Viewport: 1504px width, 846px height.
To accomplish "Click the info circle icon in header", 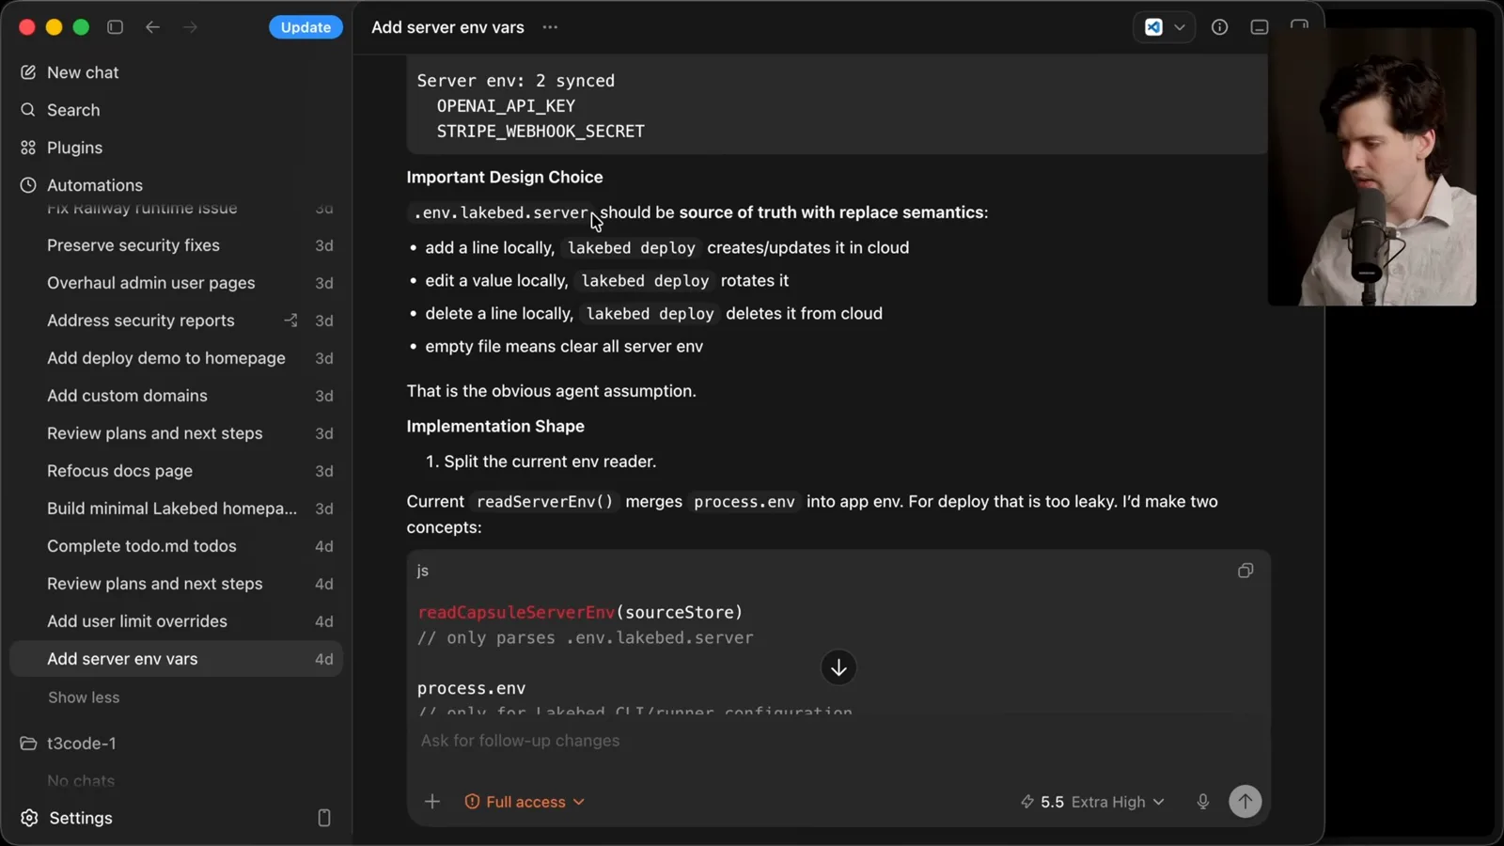I will (x=1219, y=27).
